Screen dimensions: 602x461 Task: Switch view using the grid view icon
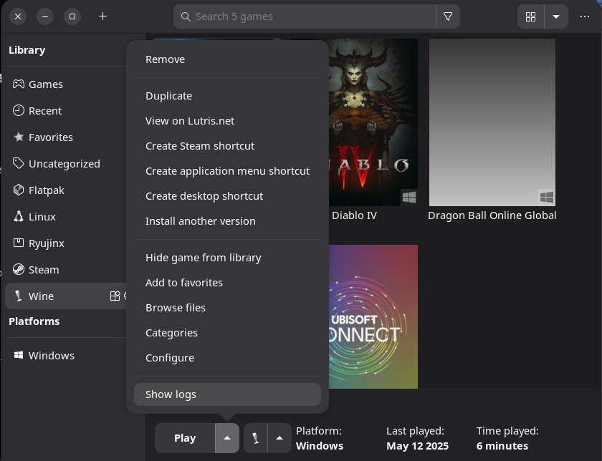(x=530, y=16)
